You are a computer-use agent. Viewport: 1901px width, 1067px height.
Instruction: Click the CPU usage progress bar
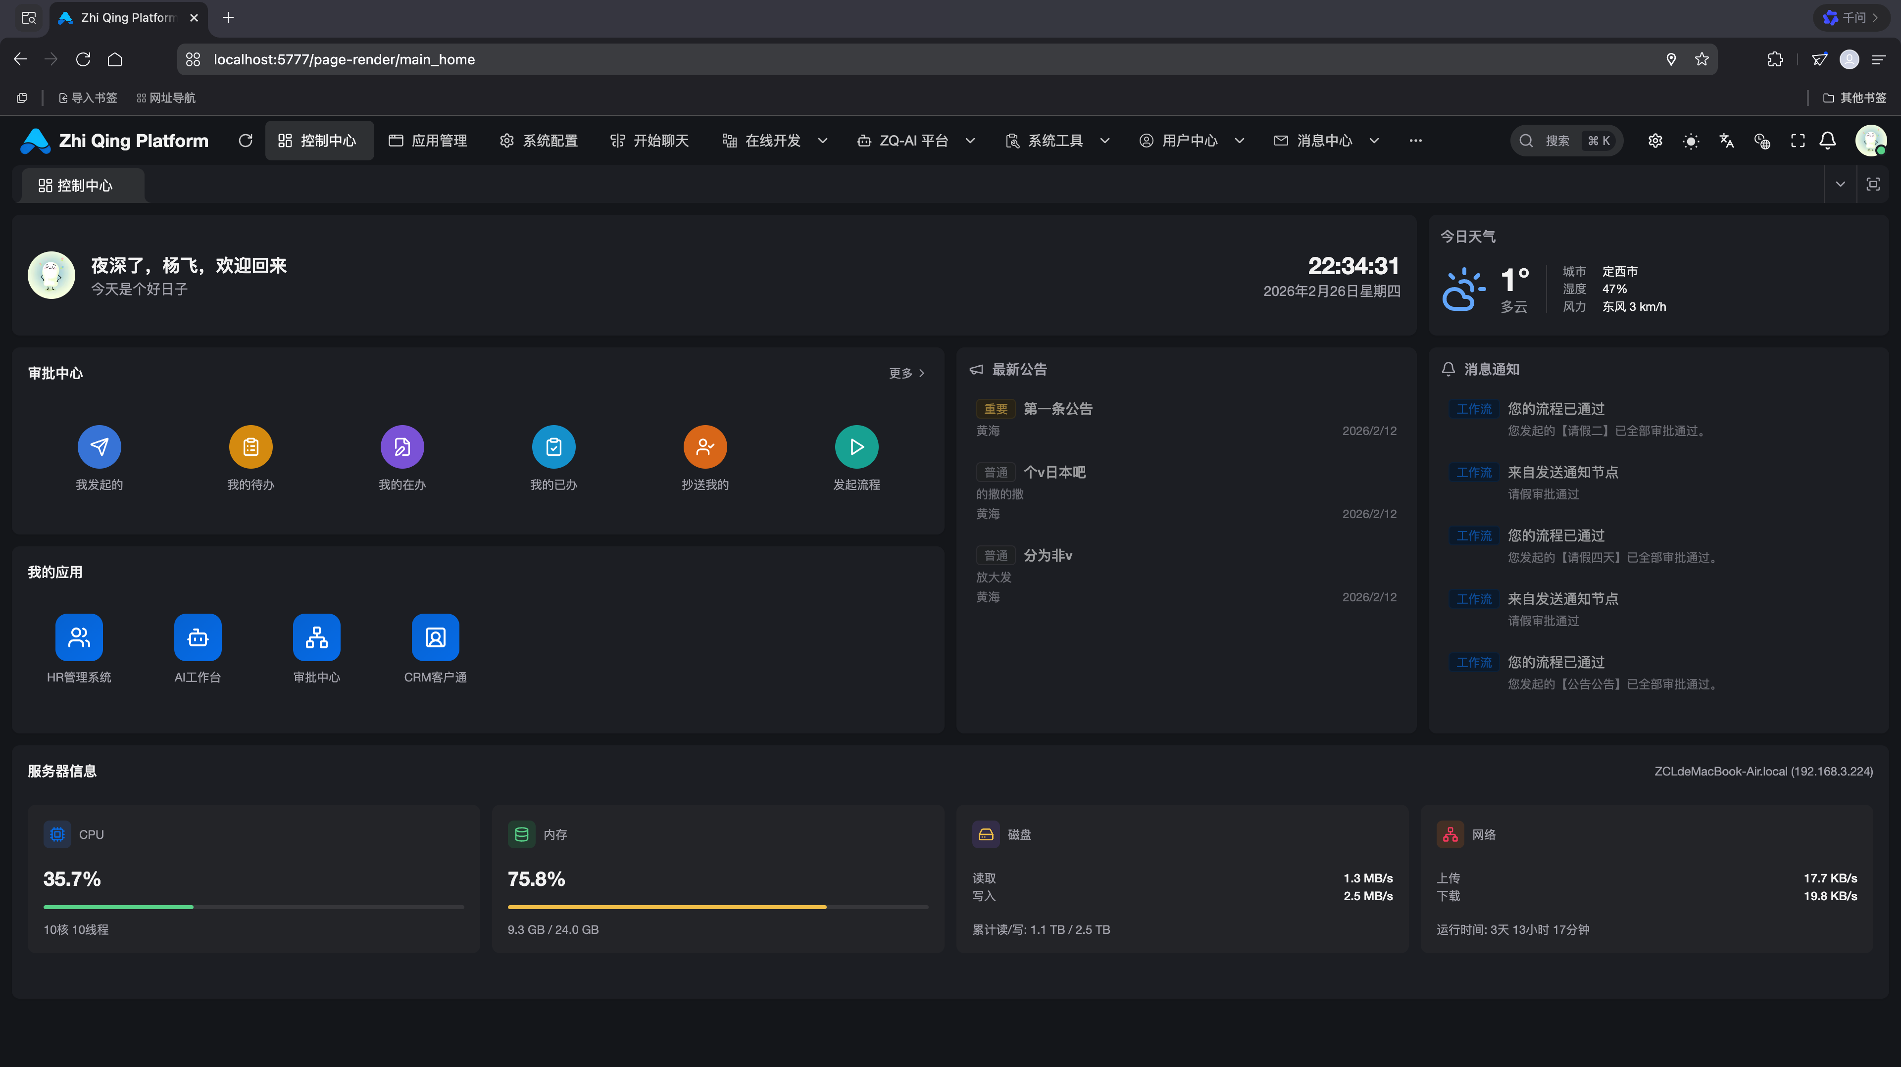253,906
